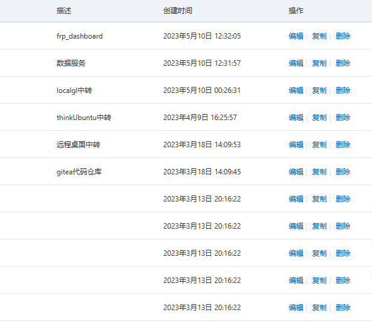The image size is (372, 327).
Task: Click the 创建时间 column header
Action: coord(178,11)
